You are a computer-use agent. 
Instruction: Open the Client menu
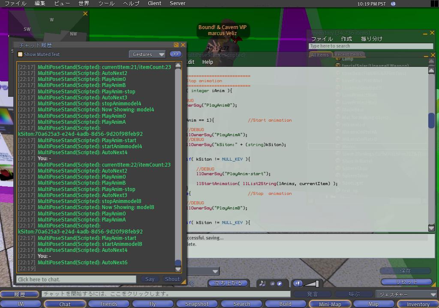(x=154, y=3)
